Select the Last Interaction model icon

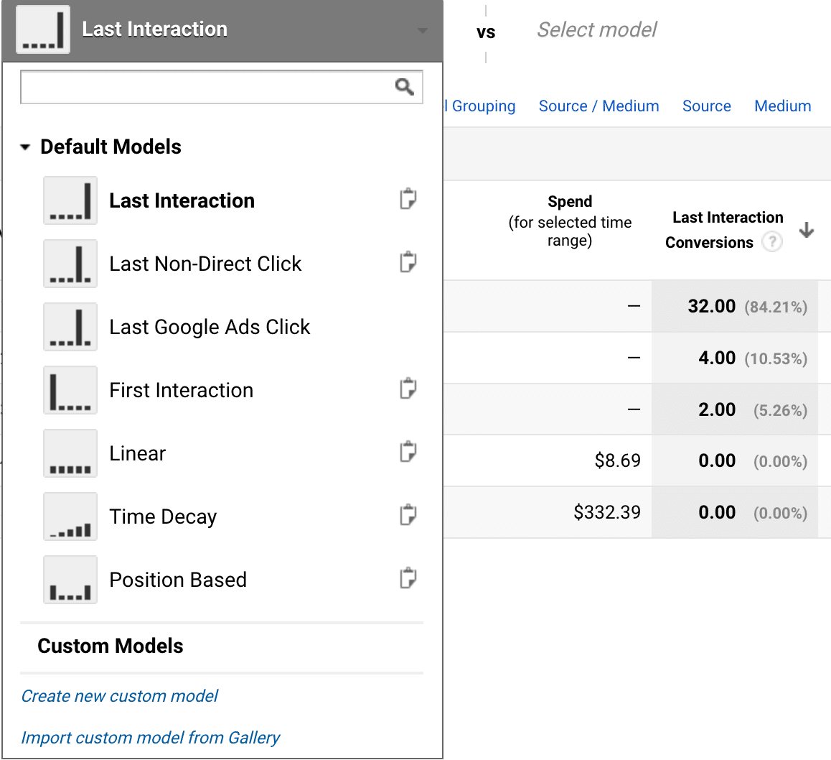click(70, 200)
